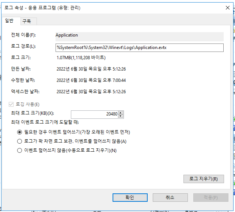Click the 전체 이름(F): label

[23, 35]
